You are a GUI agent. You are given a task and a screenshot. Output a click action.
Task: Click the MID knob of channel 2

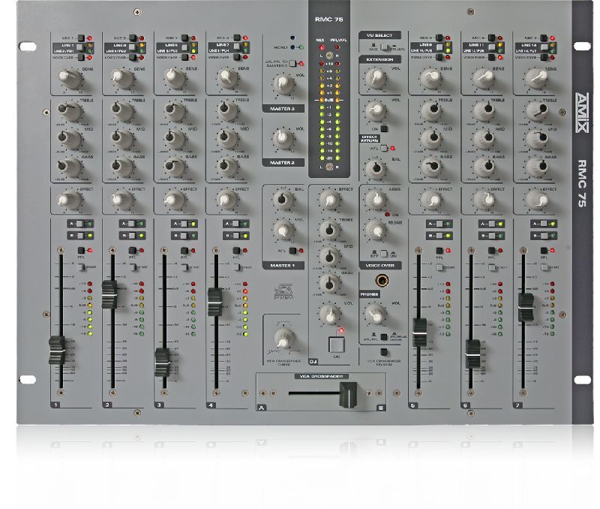(x=121, y=139)
